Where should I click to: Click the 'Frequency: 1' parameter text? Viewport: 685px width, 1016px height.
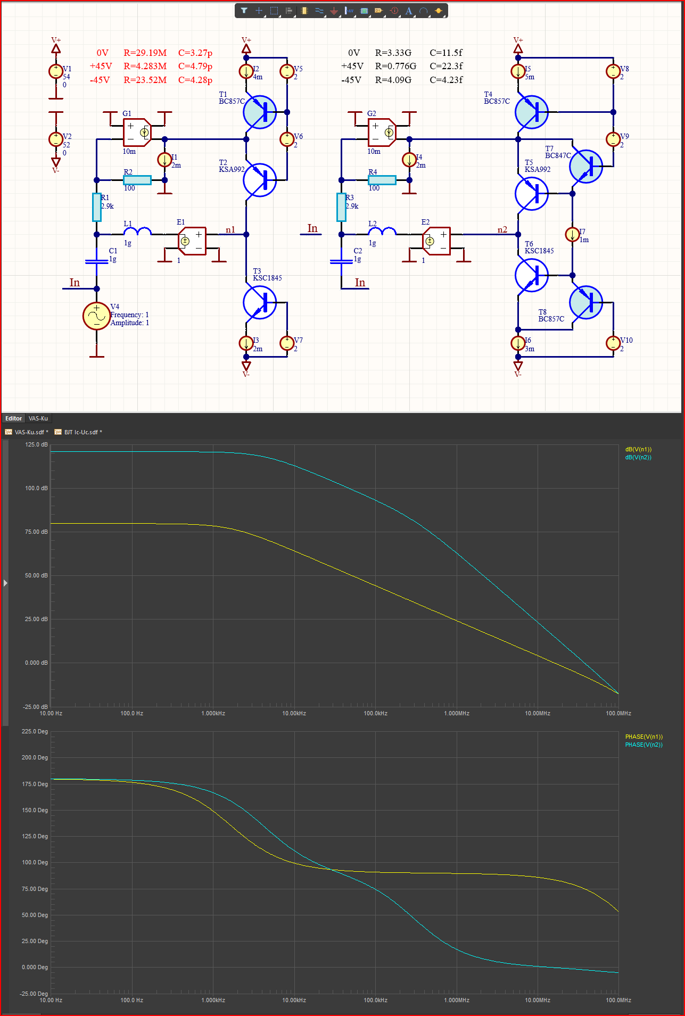point(130,315)
